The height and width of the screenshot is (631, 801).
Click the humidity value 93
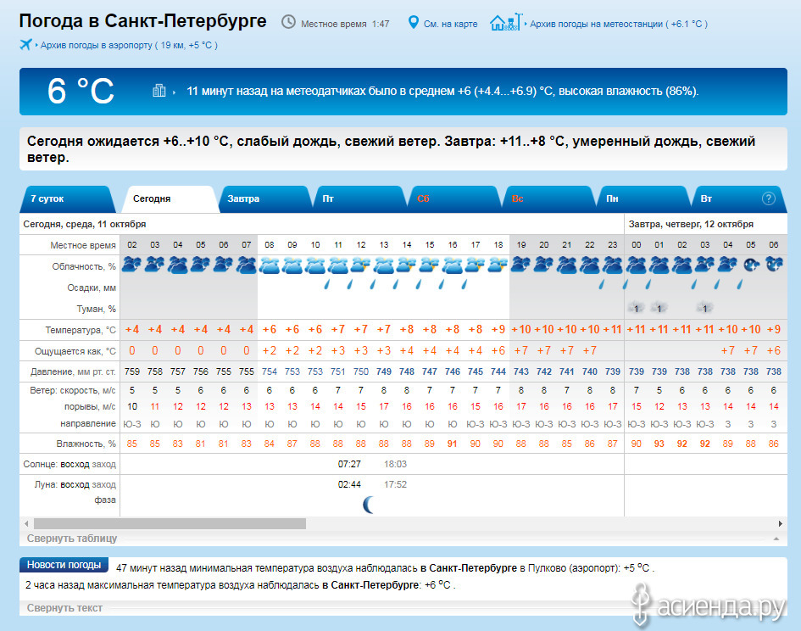(x=659, y=444)
